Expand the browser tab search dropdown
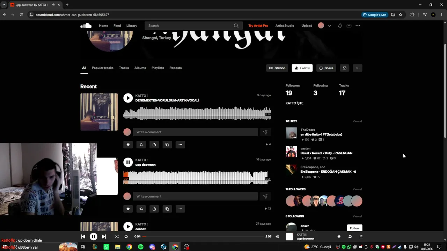Viewport: 447px width, 251px height. coord(3,5)
